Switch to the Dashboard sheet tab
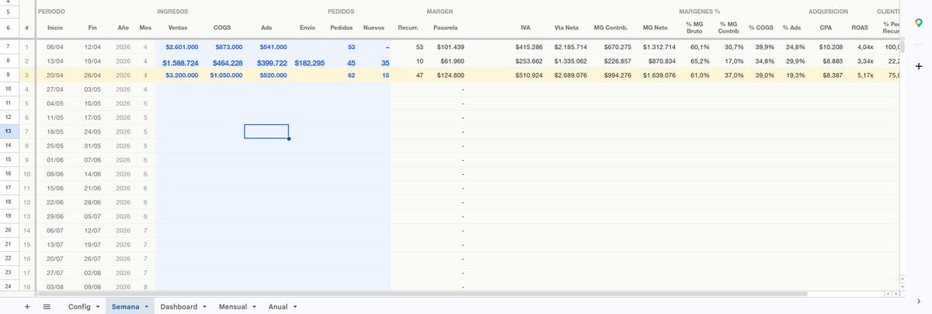Screen dimensions: 932x314 click(179, 307)
